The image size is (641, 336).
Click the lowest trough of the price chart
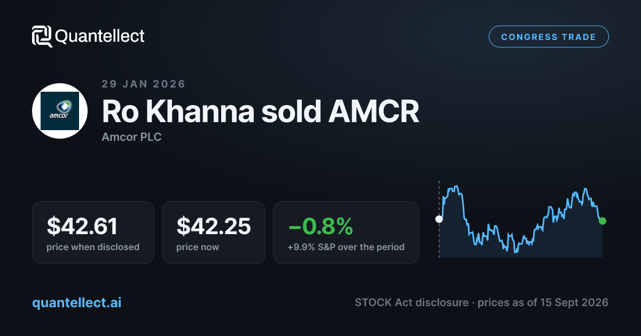(x=515, y=251)
